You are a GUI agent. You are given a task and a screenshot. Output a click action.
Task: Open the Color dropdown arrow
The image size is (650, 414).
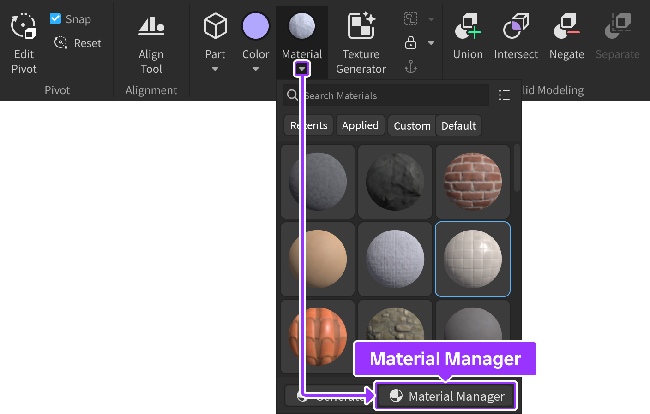(256, 69)
